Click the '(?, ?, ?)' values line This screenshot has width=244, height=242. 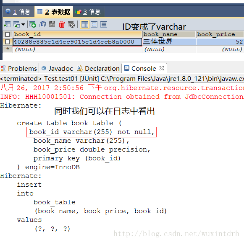point(52,229)
